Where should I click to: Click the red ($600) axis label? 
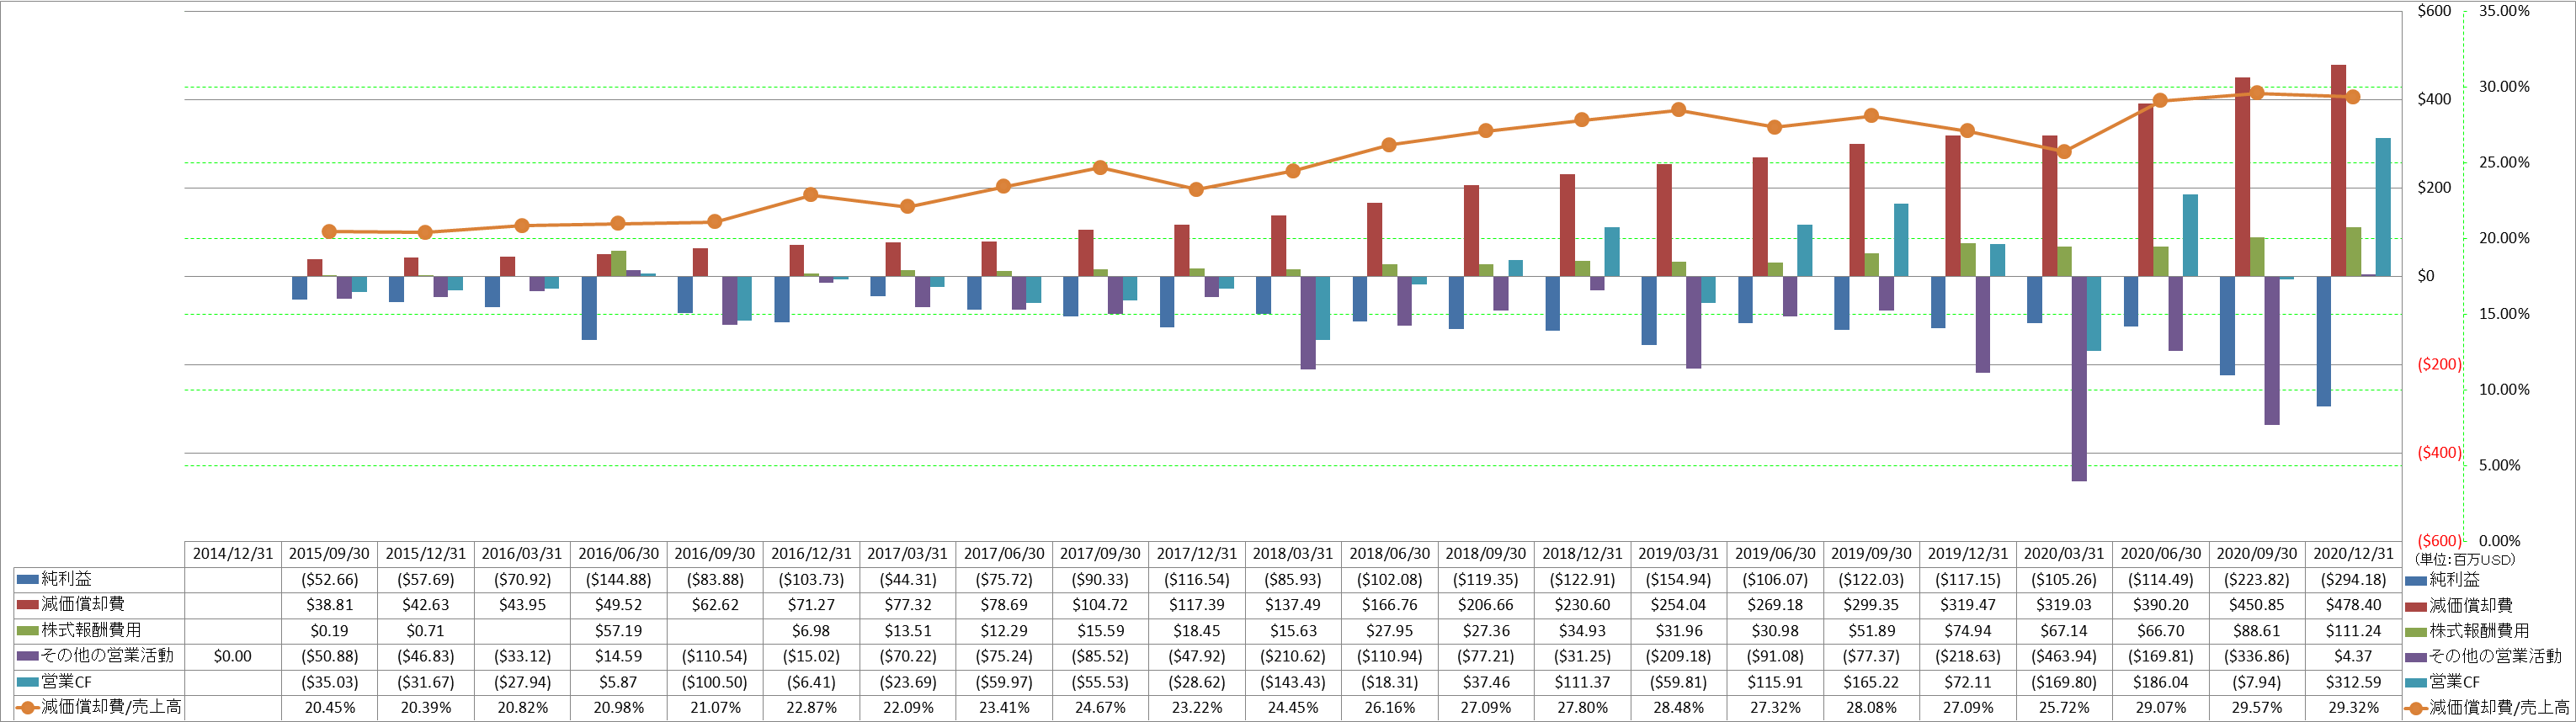pyautogui.click(x=2439, y=541)
